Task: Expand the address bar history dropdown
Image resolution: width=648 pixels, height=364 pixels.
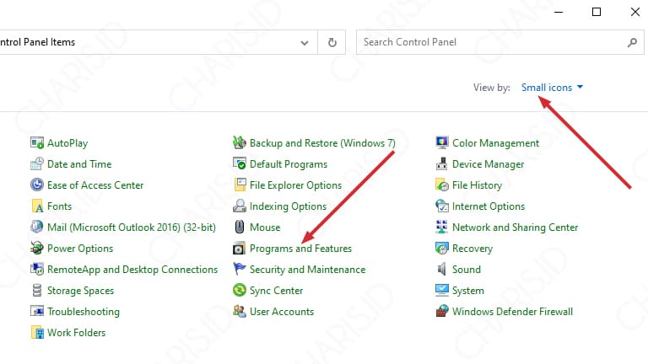Action: (305, 42)
